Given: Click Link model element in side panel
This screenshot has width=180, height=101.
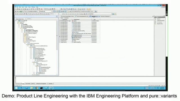Looking at the screenshot, I should [x=161, y=20].
